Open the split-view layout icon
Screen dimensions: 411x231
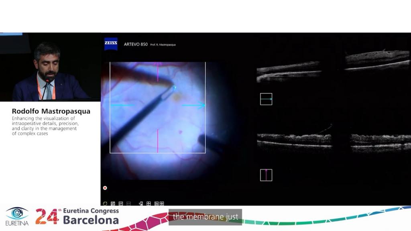[x=157, y=204]
